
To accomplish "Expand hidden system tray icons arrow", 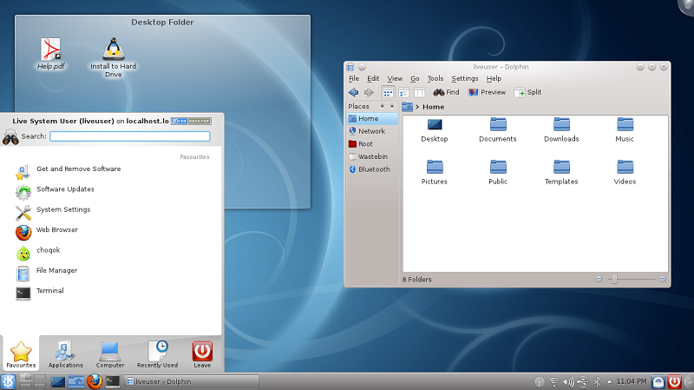I will pos(610,381).
